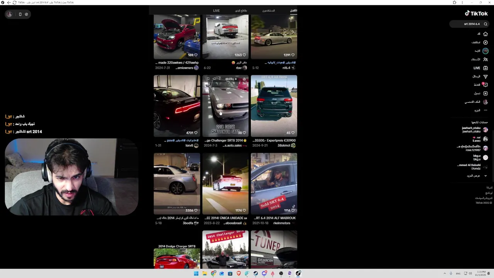Open Steam from the taskbar
The height and width of the screenshot is (278, 494).
[255, 273]
